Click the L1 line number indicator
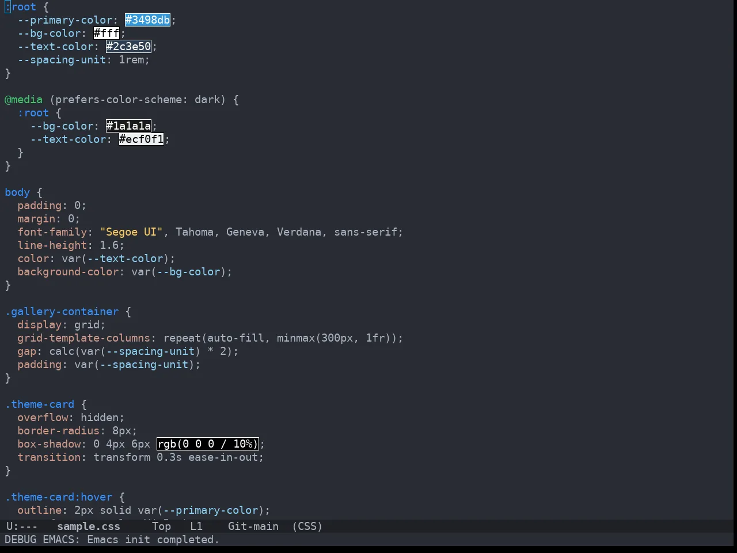Image resolution: width=737 pixels, height=553 pixels. pyautogui.click(x=196, y=527)
